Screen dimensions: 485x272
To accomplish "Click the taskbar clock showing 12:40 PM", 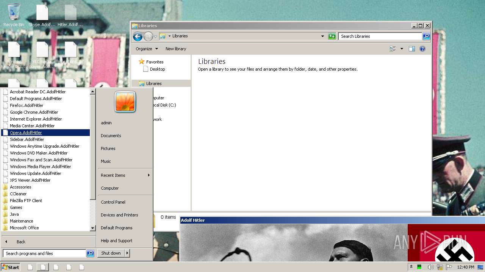I will pyautogui.click(x=466, y=267).
